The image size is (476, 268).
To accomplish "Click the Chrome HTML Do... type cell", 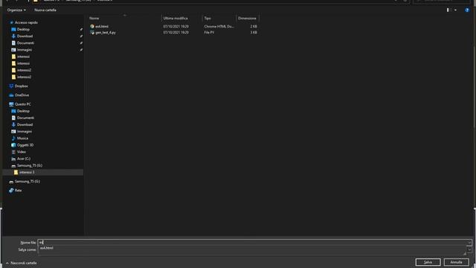I will [219, 27].
